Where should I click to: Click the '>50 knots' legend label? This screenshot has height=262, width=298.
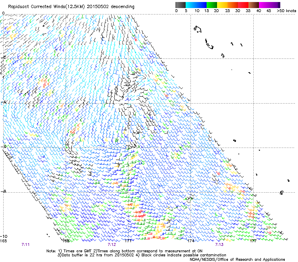286,11
